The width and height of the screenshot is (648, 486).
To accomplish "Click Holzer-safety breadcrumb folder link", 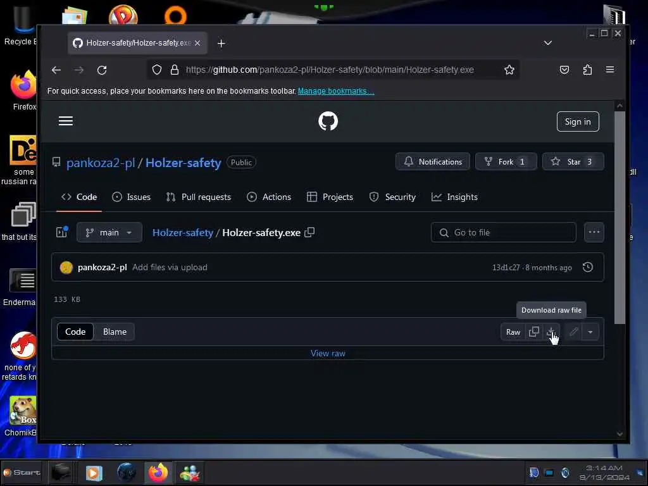I will (183, 233).
